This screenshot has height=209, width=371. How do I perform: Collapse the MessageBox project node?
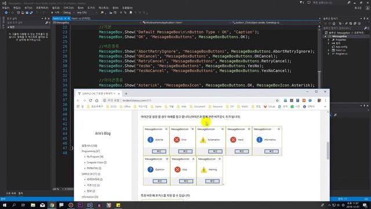click(x=326, y=37)
